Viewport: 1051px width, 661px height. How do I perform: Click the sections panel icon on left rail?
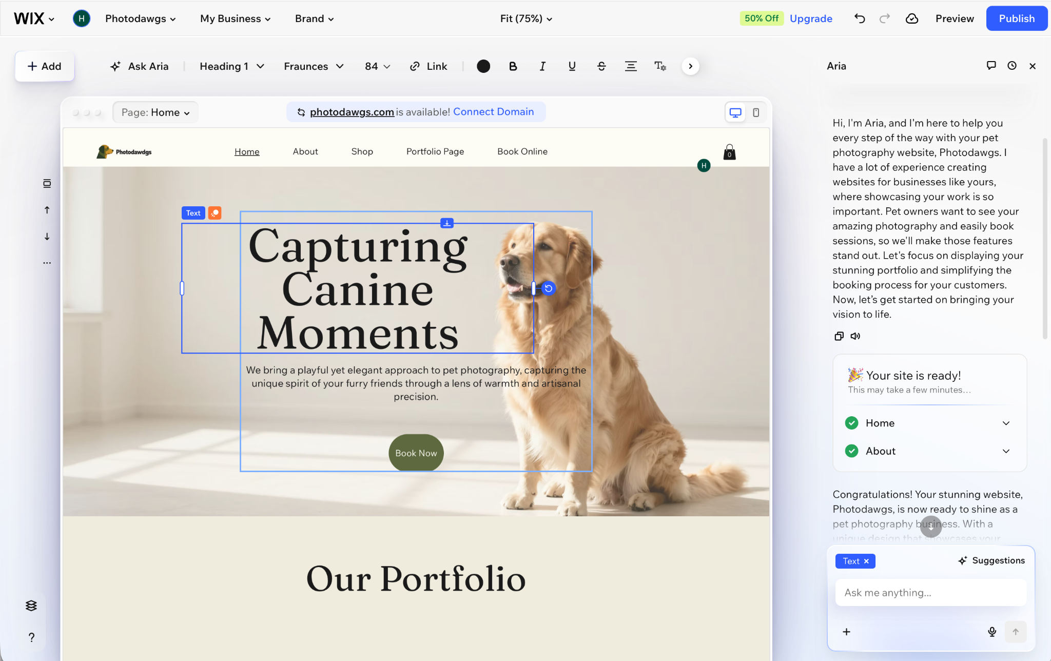pos(47,183)
